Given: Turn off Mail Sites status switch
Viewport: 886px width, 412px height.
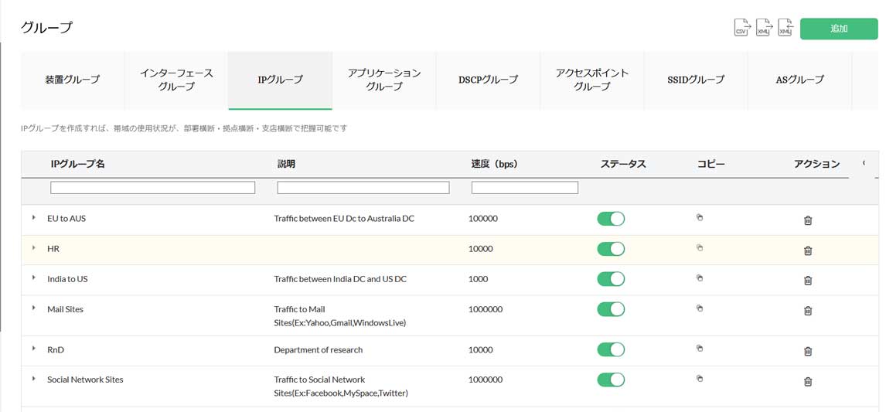Looking at the screenshot, I should pos(611,309).
